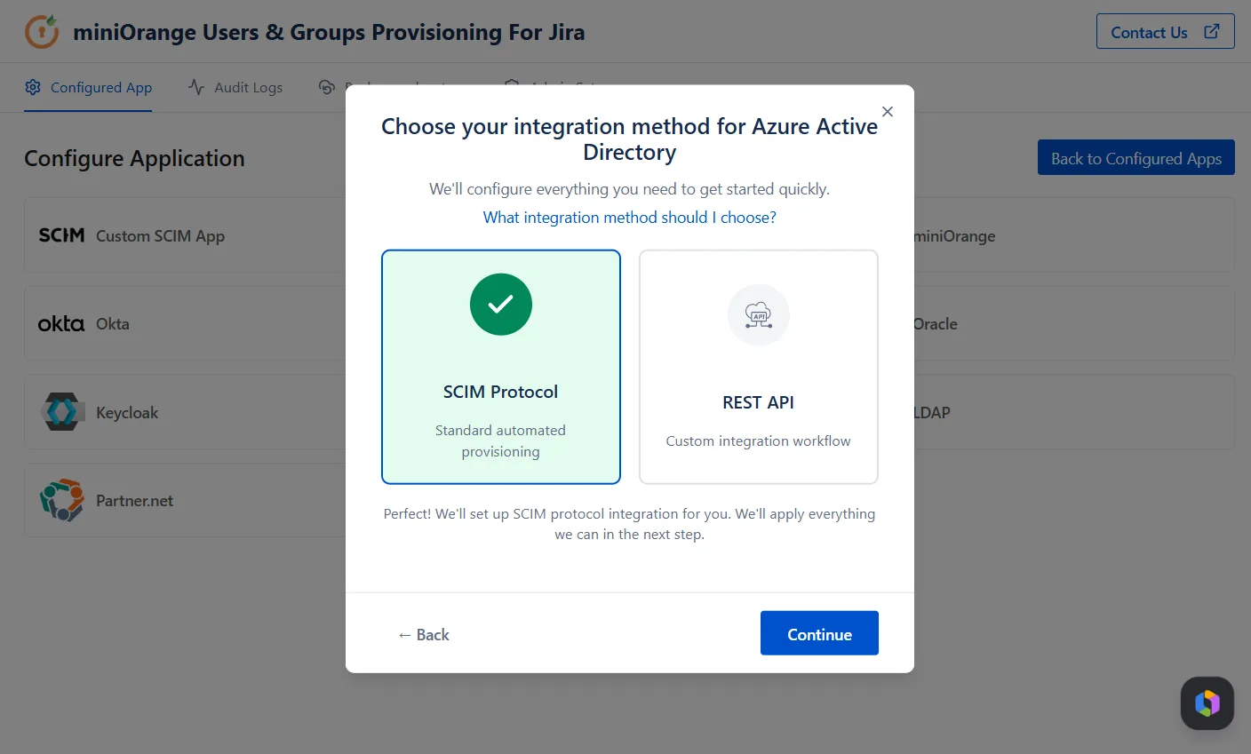Click the Partner.net colorful logo
The height and width of the screenshot is (754, 1251).
[62, 500]
